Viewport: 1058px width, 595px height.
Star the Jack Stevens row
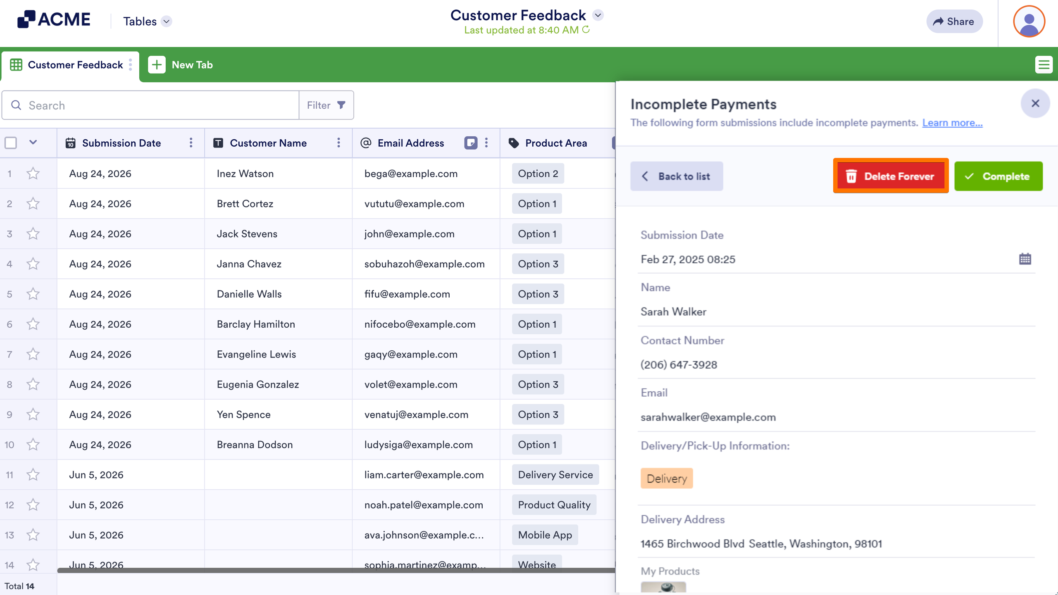(33, 234)
